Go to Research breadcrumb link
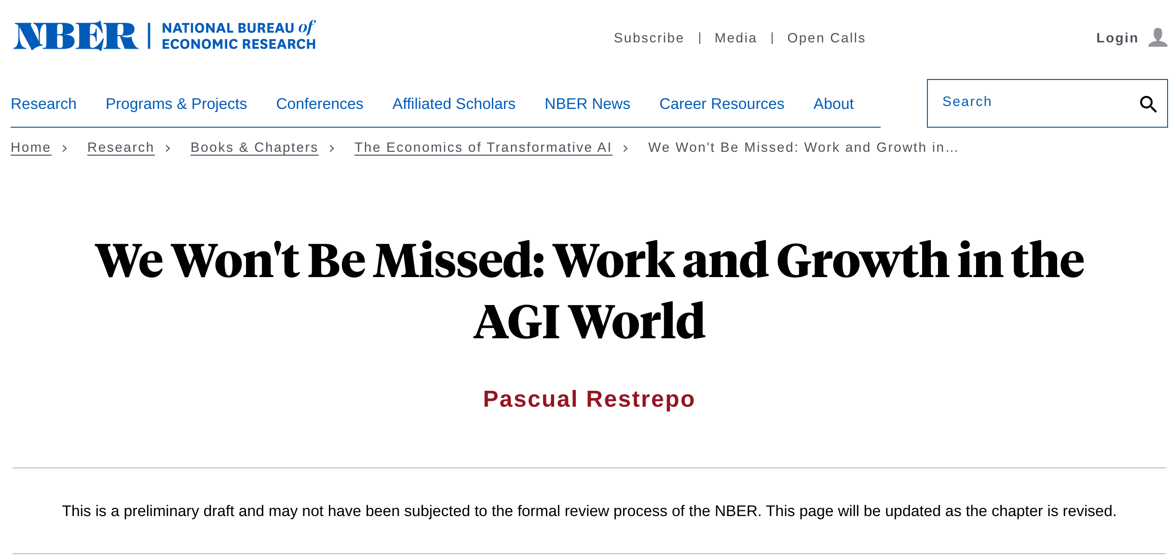 tap(121, 147)
